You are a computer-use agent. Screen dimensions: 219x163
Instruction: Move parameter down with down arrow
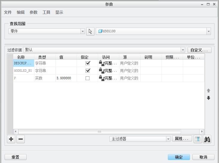tap(209, 98)
